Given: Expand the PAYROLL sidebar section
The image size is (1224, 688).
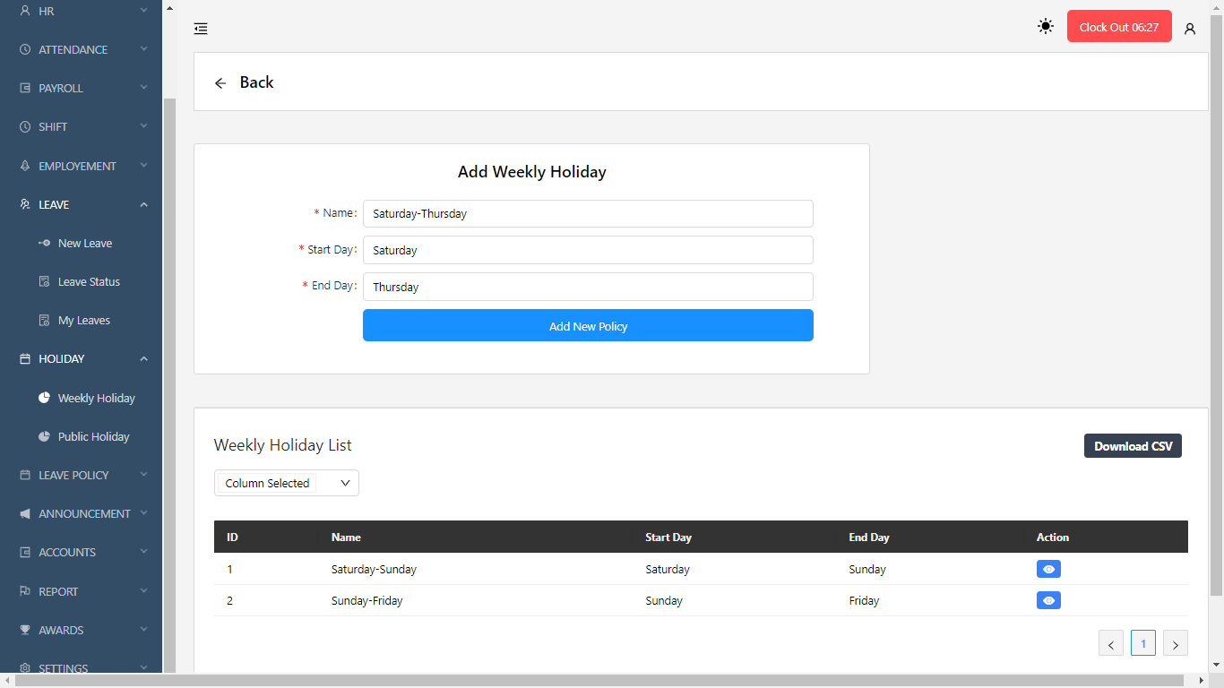Looking at the screenshot, I should (x=143, y=88).
